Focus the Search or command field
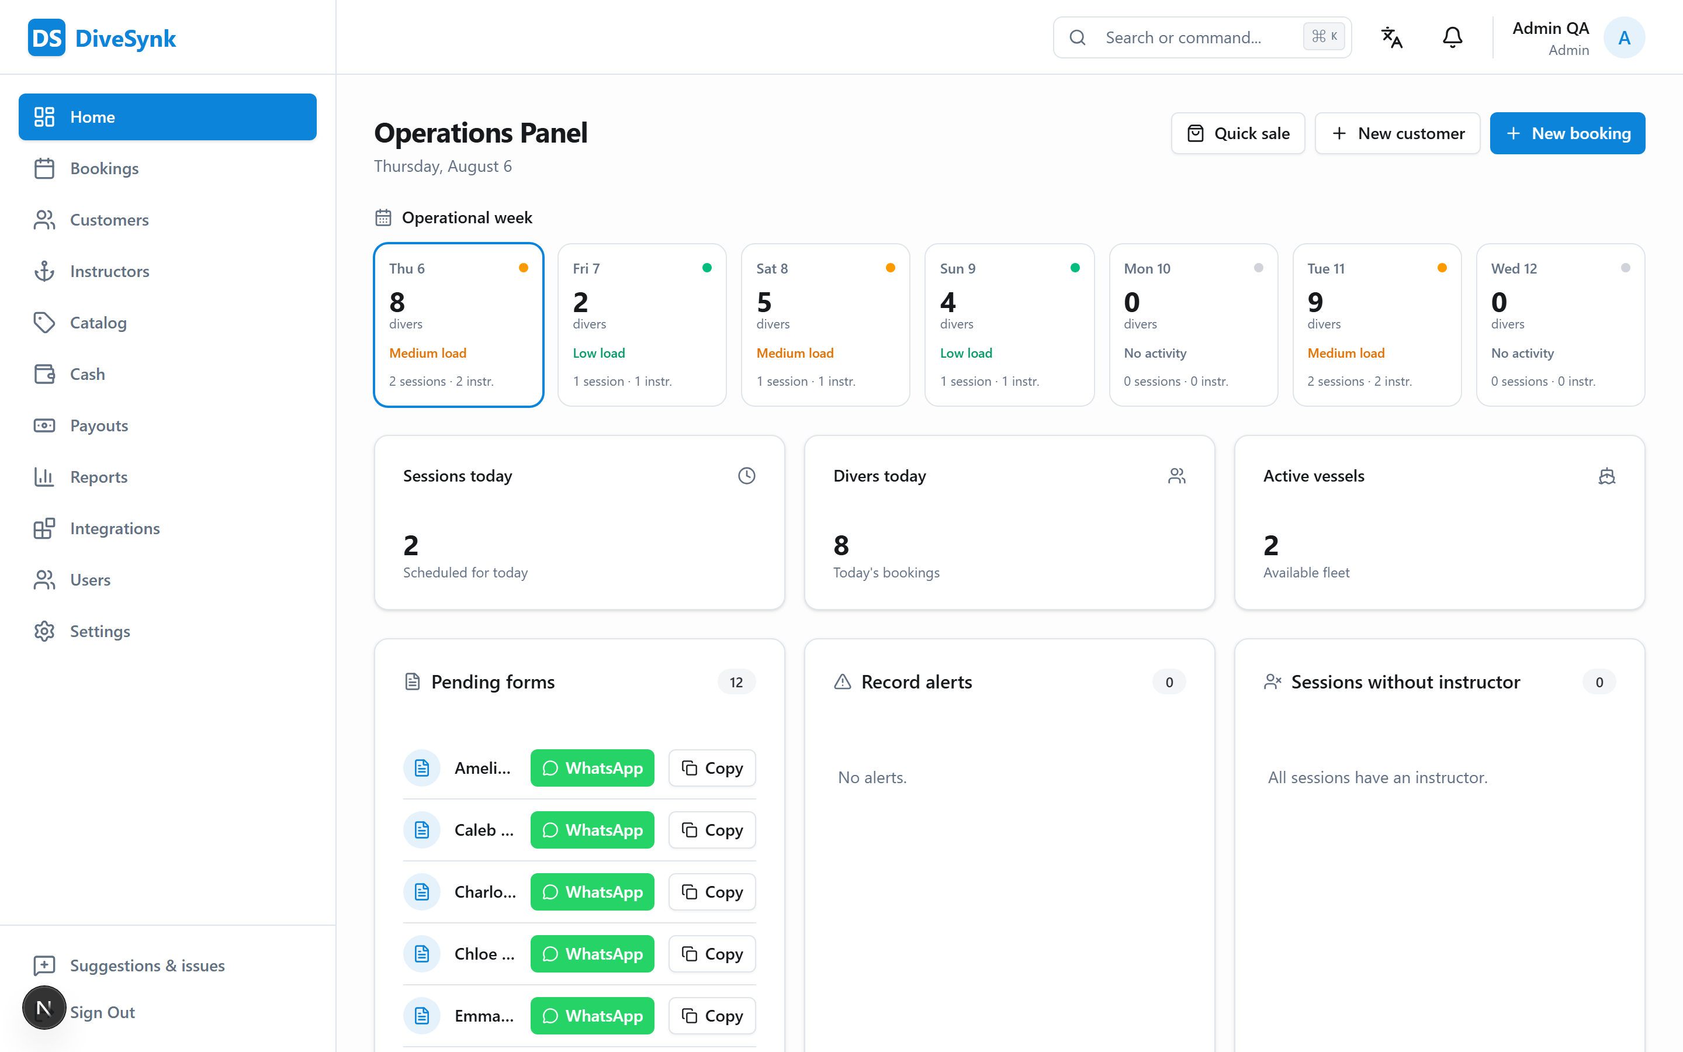The height and width of the screenshot is (1052, 1683). (x=1201, y=37)
